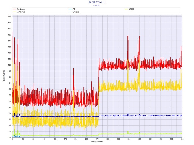The height and width of the screenshot is (145, 194).
Task: Click the 0.0 y-axis value
Action: click(x=10, y=137)
